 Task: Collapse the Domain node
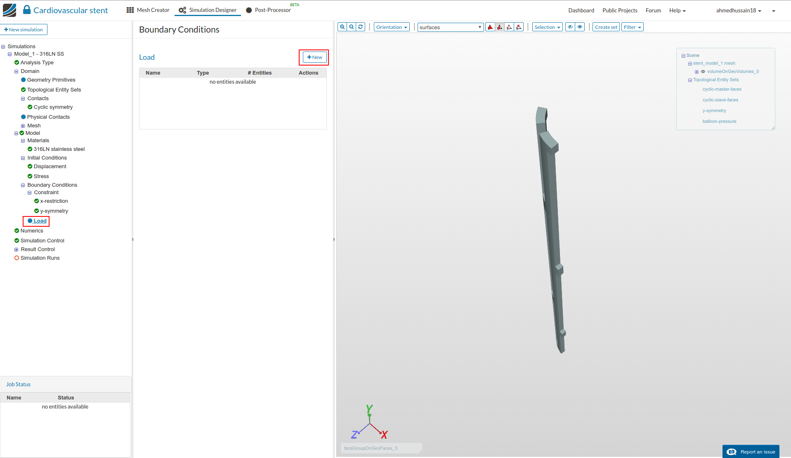click(x=17, y=72)
